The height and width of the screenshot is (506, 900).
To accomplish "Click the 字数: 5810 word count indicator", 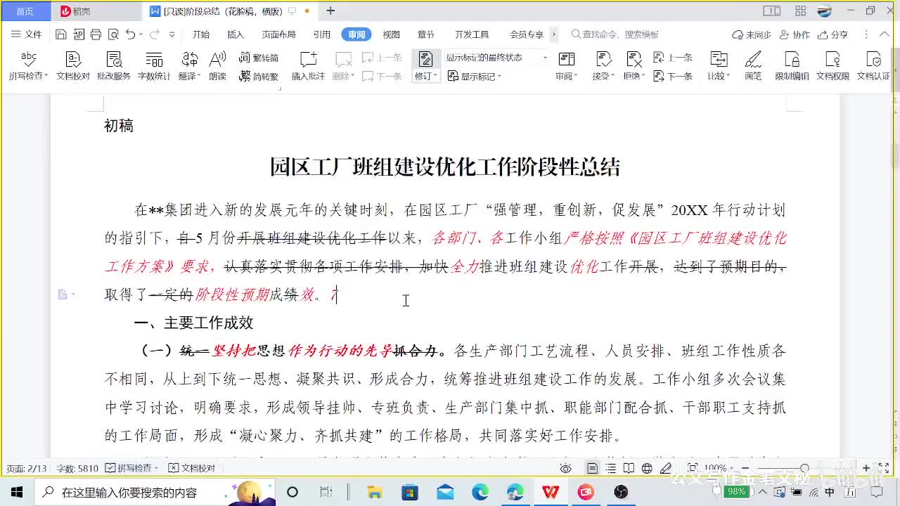I will tap(78, 468).
